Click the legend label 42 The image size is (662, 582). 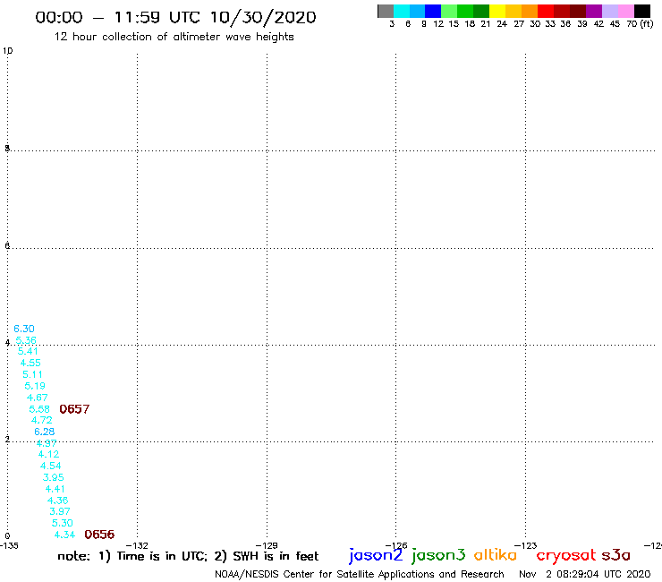(598, 23)
